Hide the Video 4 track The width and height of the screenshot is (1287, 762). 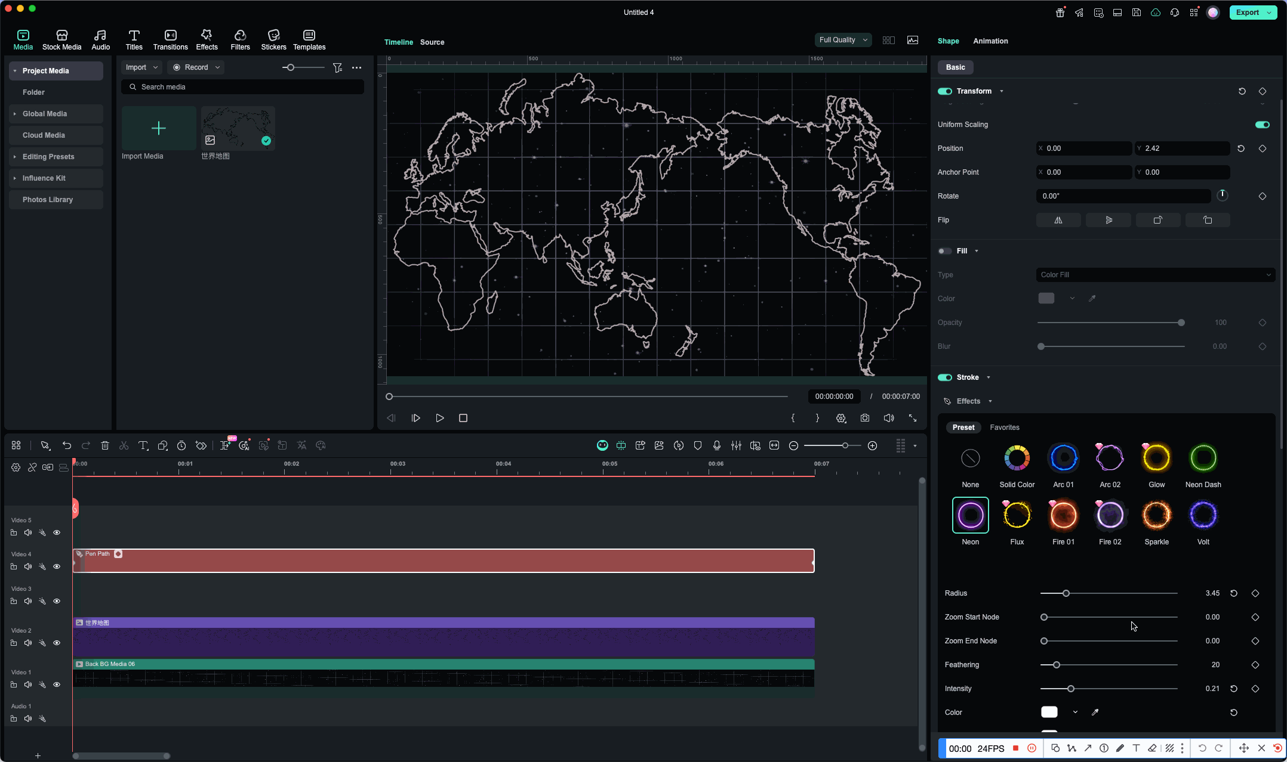[57, 566]
